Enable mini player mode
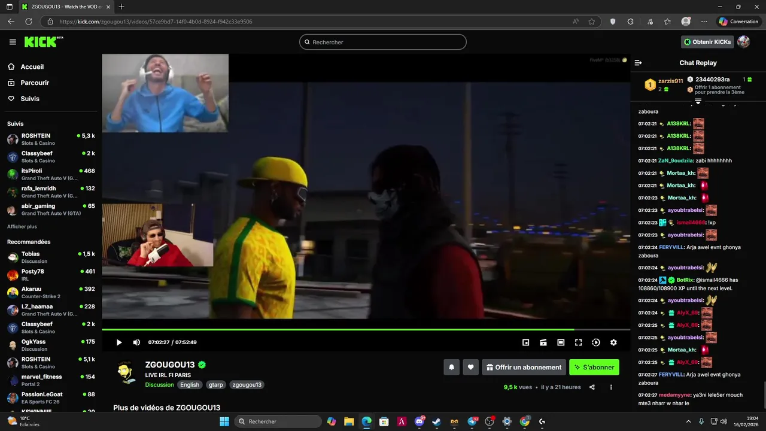 [525, 342]
